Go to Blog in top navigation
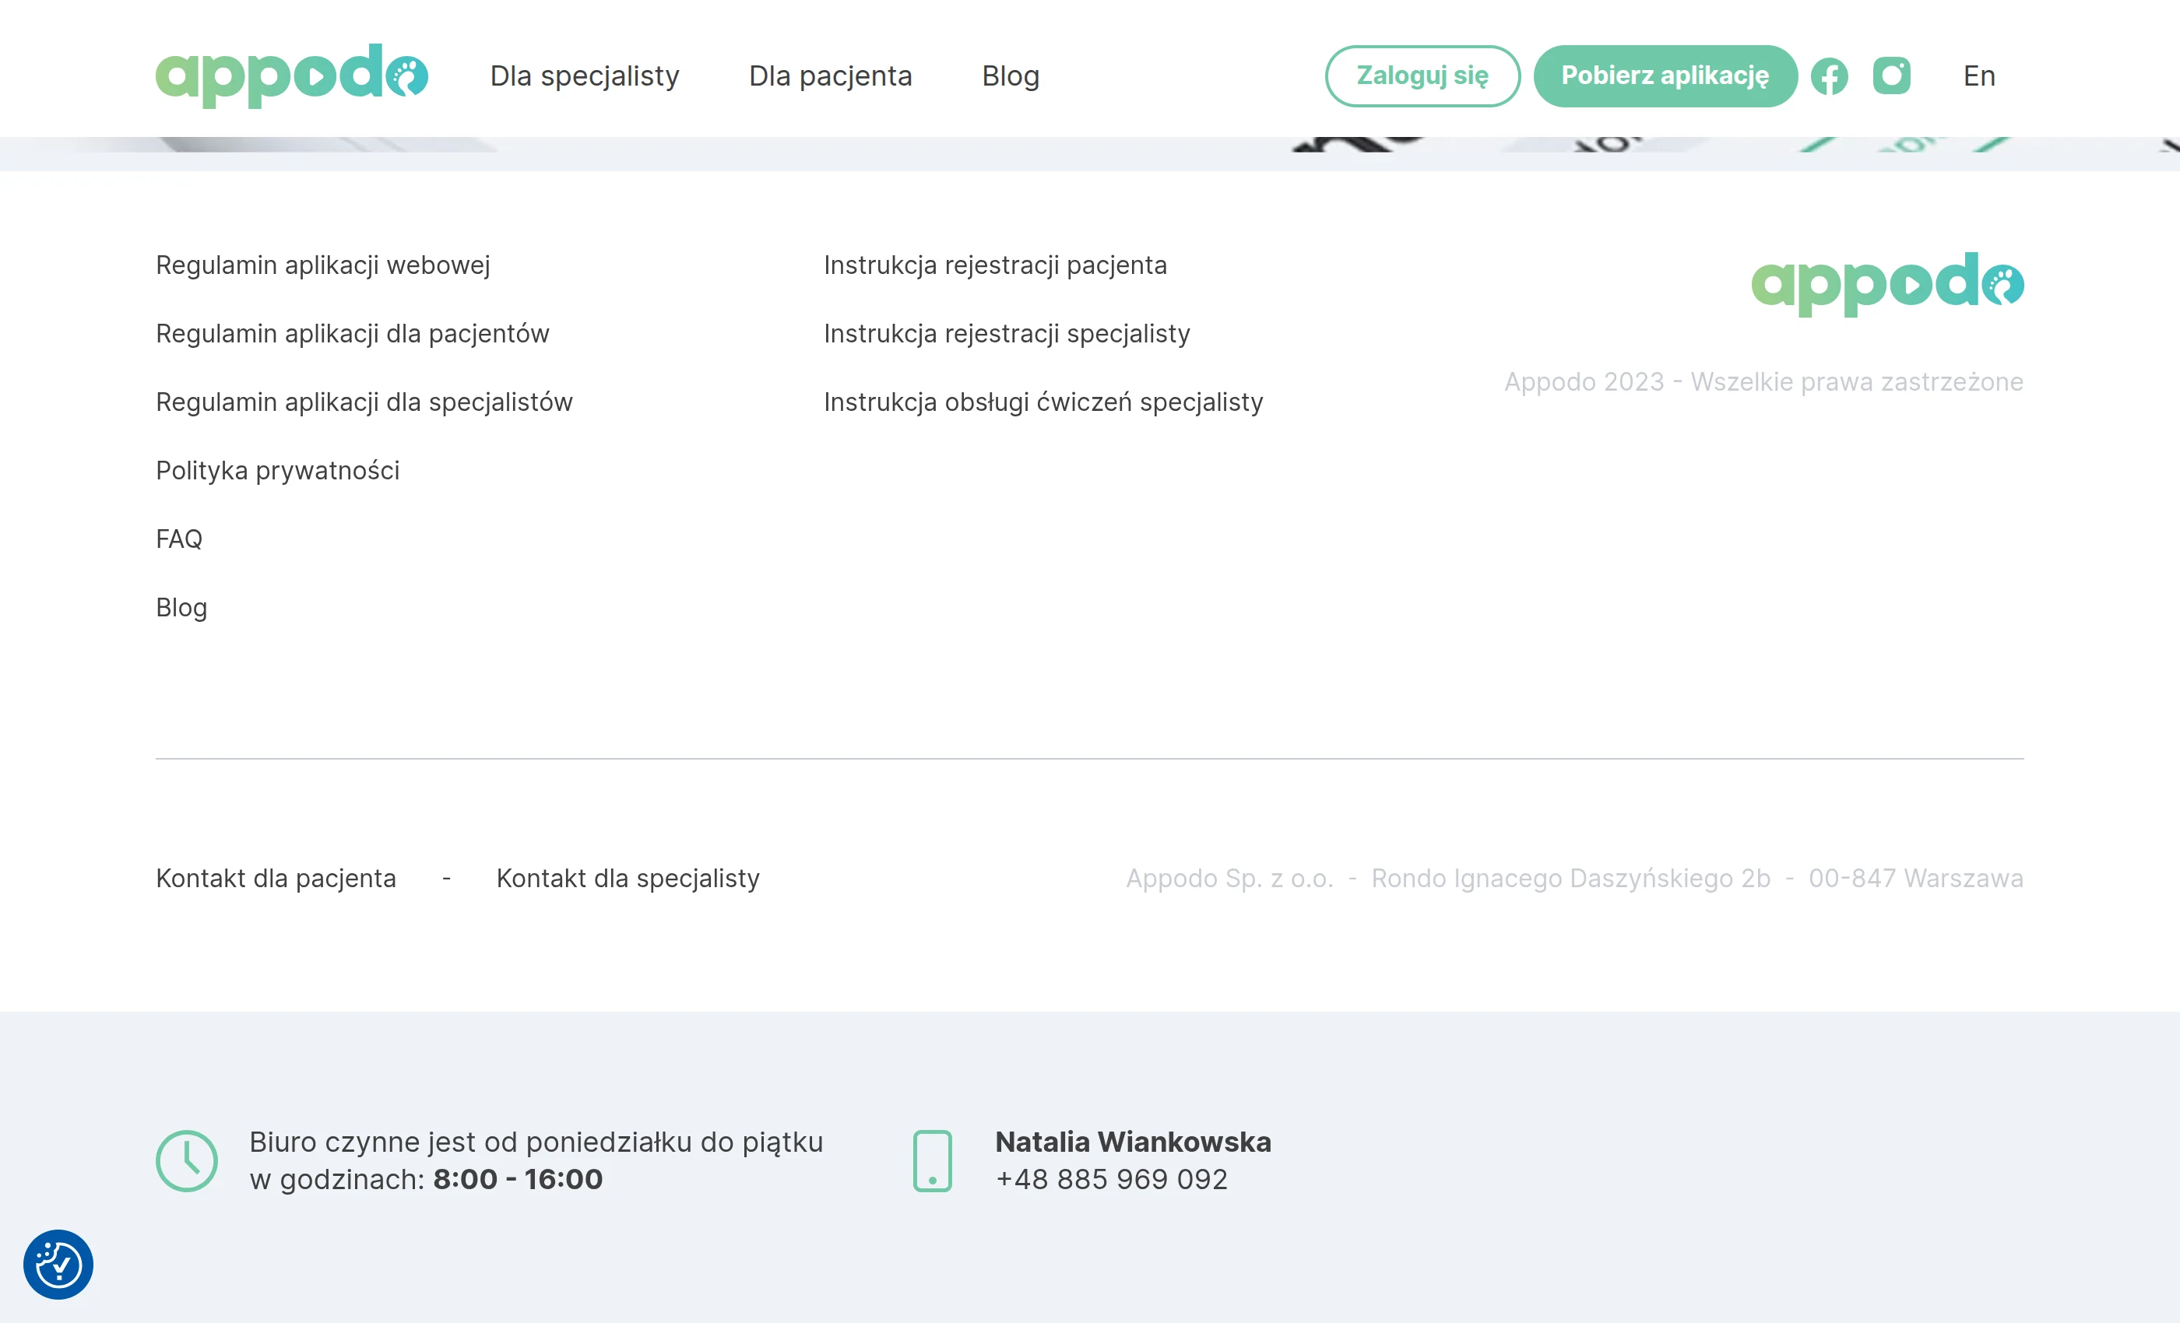 click(x=1011, y=76)
